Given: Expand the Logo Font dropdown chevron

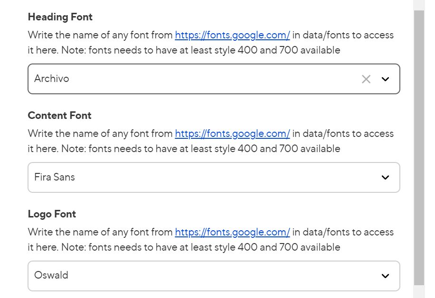Looking at the screenshot, I should (385, 276).
